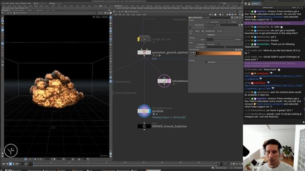Select the merge_for_sim node
The height and width of the screenshot is (171, 305).
tap(144, 39)
